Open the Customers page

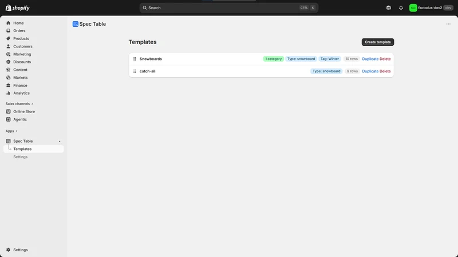(x=23, y=46)
